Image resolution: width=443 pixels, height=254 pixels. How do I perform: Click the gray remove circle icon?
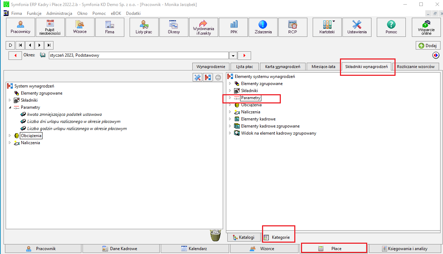click(218, 77)
